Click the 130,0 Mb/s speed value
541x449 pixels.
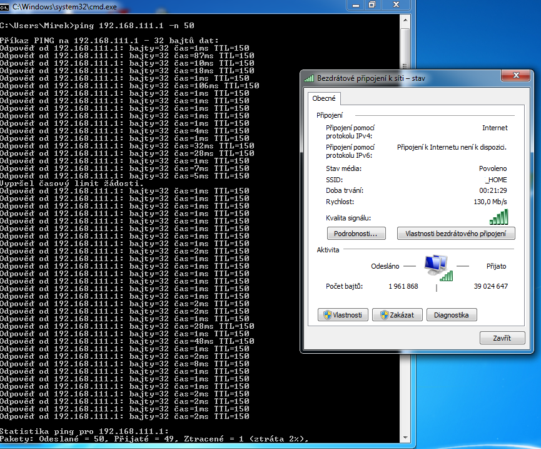[490, 202]
